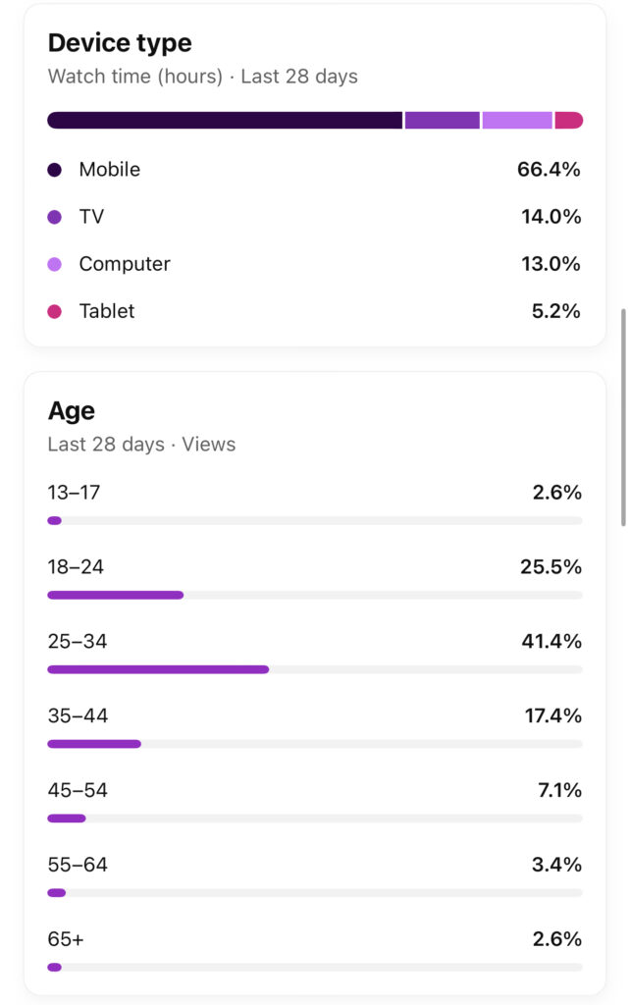This screenshot has height=1005, width=630.
Task: Select the light purple Computer bar segment
Action: 517,120
